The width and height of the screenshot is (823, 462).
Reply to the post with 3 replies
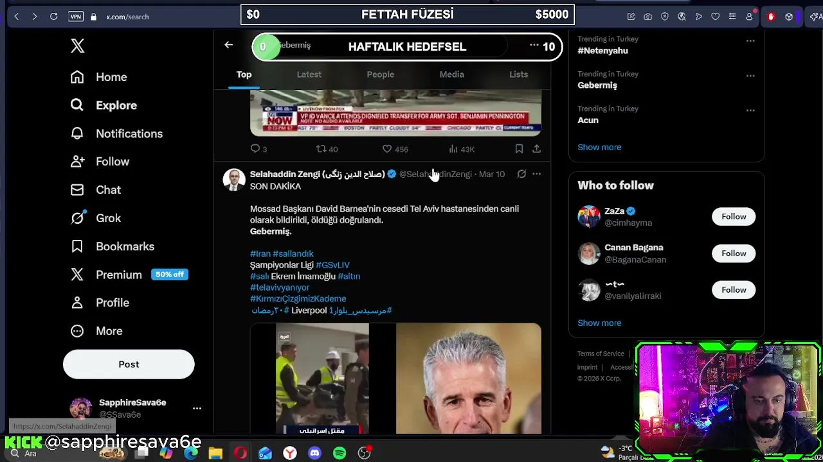point(258,149)
